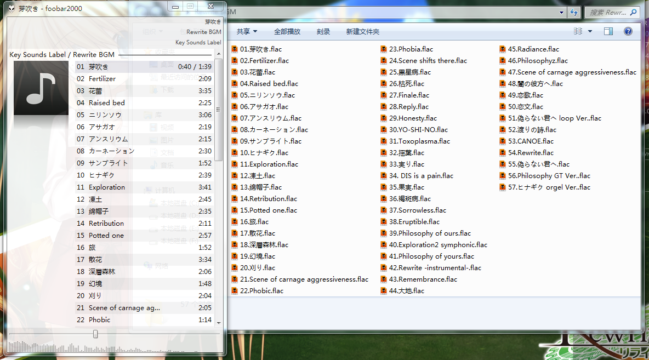The width and height of the screenshot is (649, 360).
Task: Open Explorer help with the question mark icon
Action: 628,31
